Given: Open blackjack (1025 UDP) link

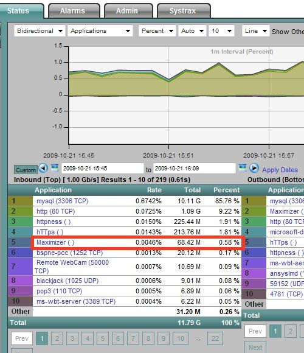Looking at the screenshot, I should click(x=67, y=281).
